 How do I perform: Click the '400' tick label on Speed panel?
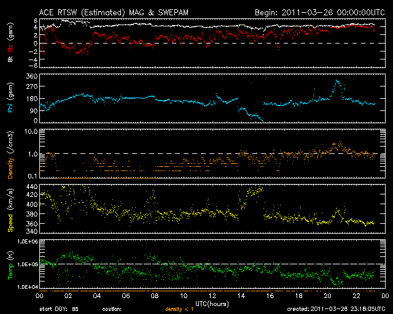pos(32,204)
